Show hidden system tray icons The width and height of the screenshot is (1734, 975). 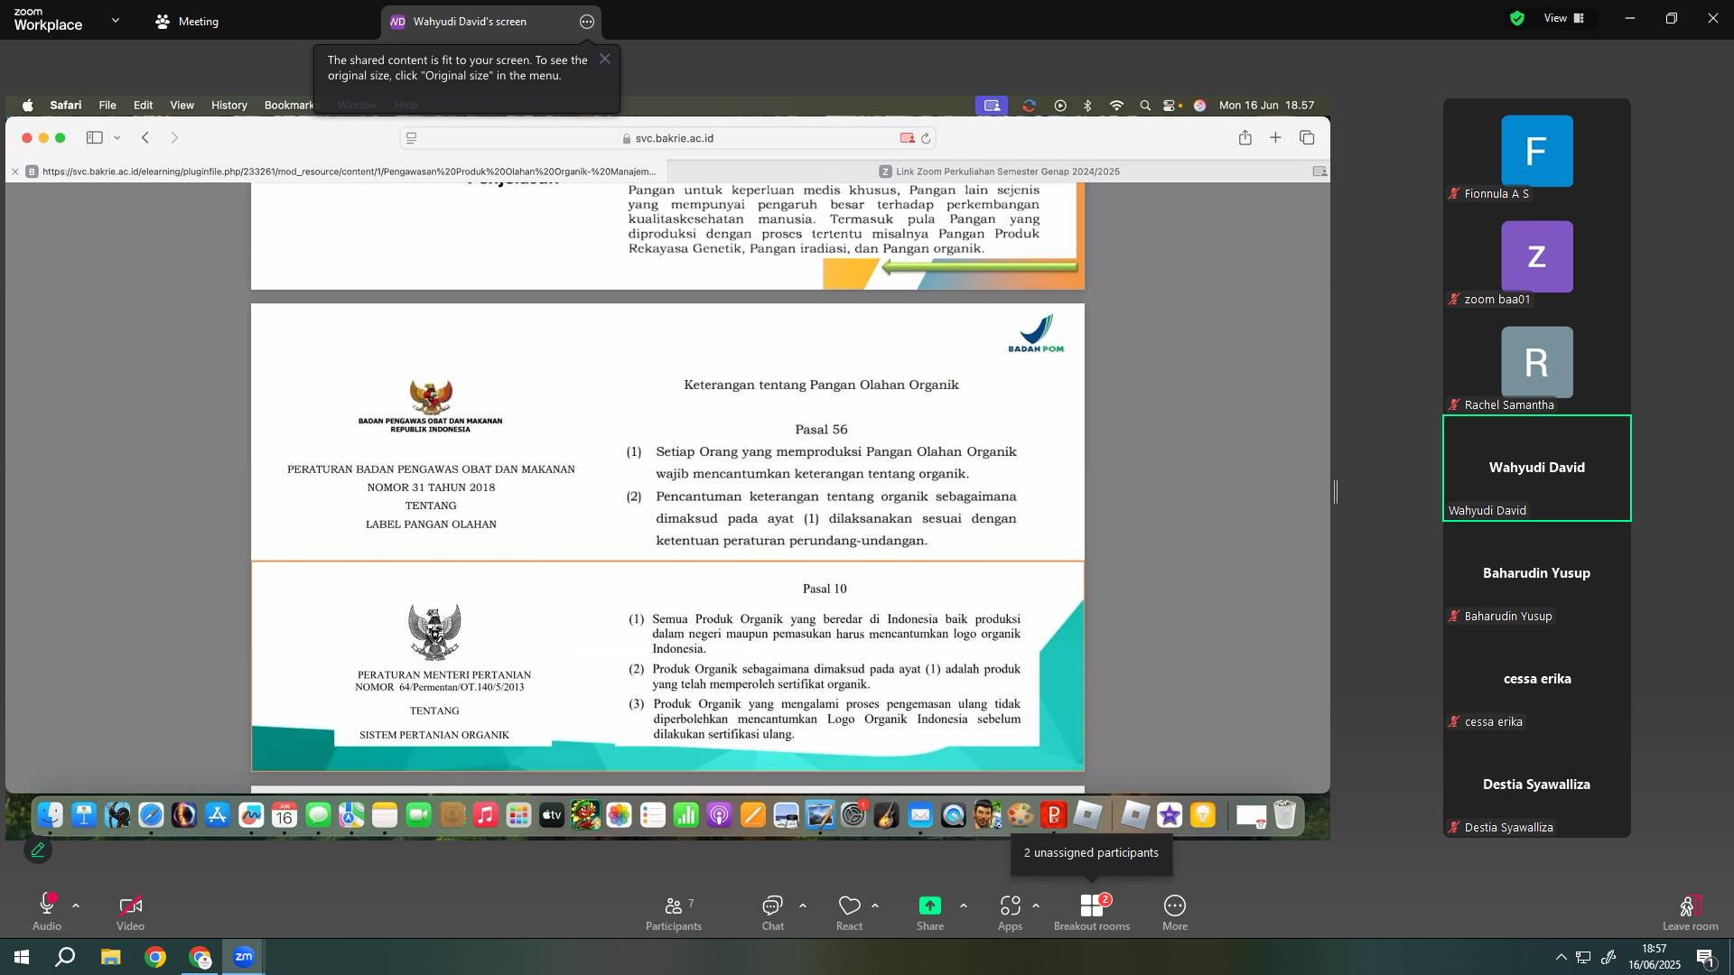point(1561,957)
